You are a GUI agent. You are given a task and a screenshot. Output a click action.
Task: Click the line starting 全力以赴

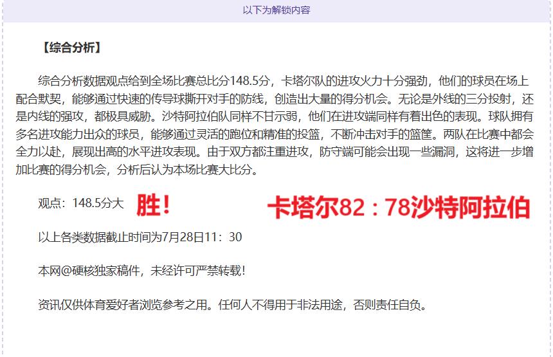[275, 152]
